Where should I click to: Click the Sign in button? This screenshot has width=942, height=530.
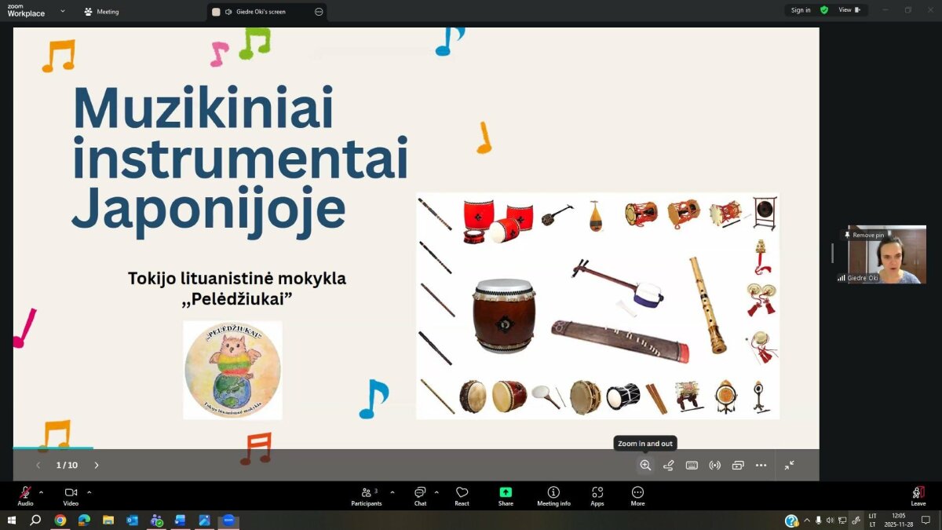(801, 10)
